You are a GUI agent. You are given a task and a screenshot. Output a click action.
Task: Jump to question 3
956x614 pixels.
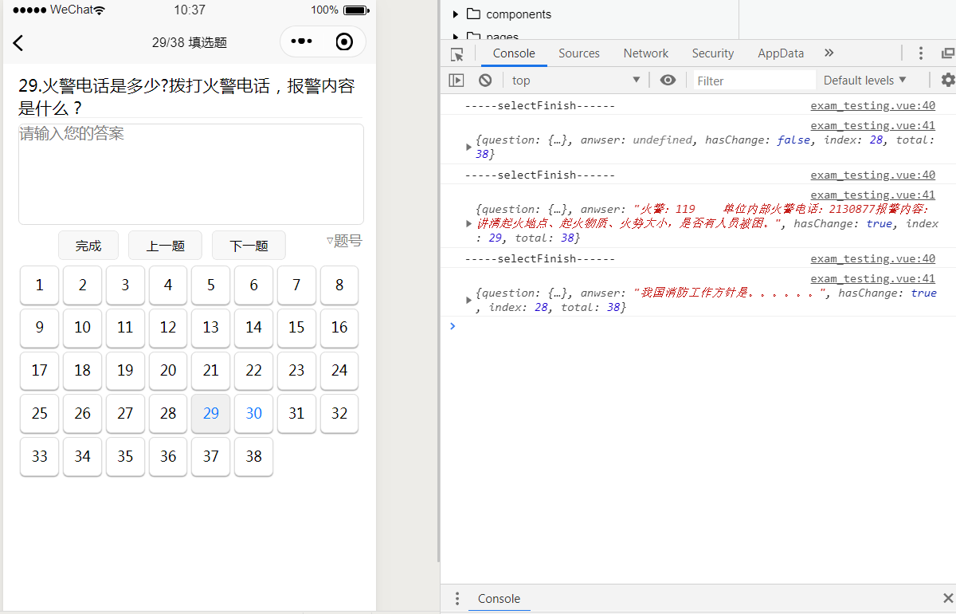125,285
